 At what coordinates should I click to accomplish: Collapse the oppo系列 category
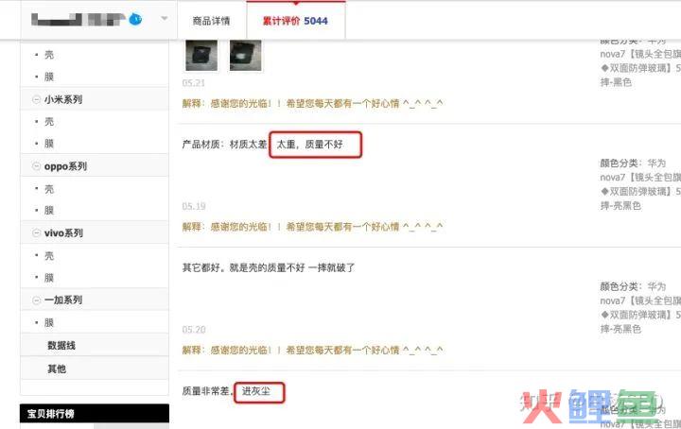(x=37, y=166)
